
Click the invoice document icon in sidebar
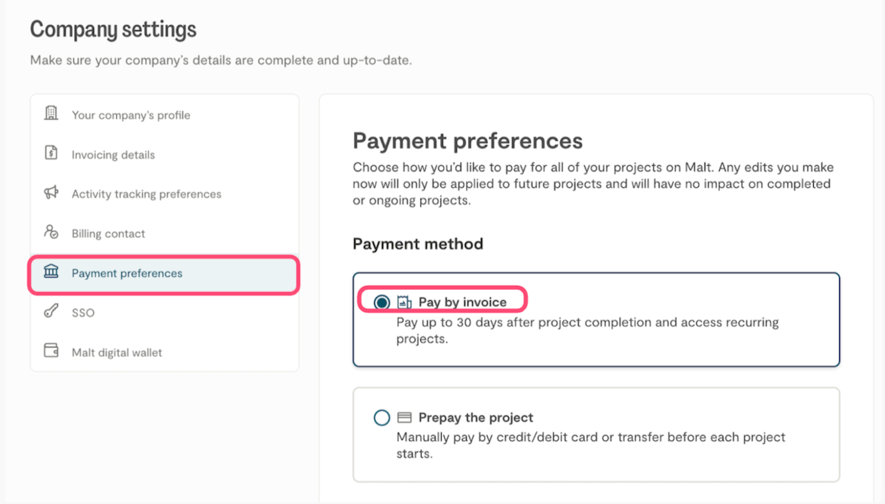[51, 153]
